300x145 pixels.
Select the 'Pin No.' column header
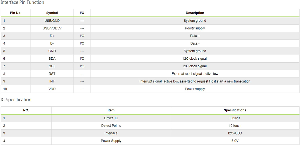(15, 13)
